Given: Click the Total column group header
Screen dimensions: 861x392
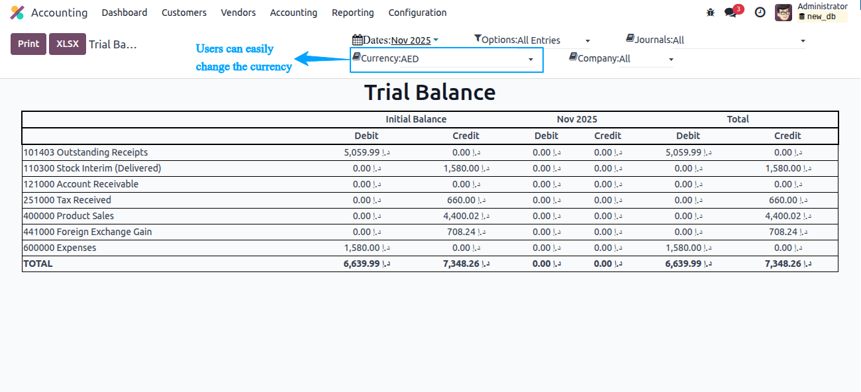Looking at the screenshot, I should tap(738, 119).
